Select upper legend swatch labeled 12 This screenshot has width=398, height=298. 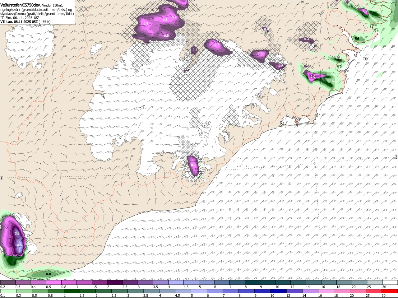click(299, 282)
